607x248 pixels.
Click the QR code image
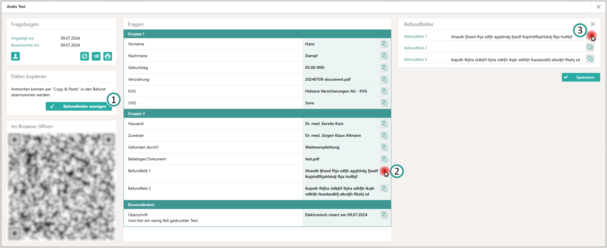point(61,186)
